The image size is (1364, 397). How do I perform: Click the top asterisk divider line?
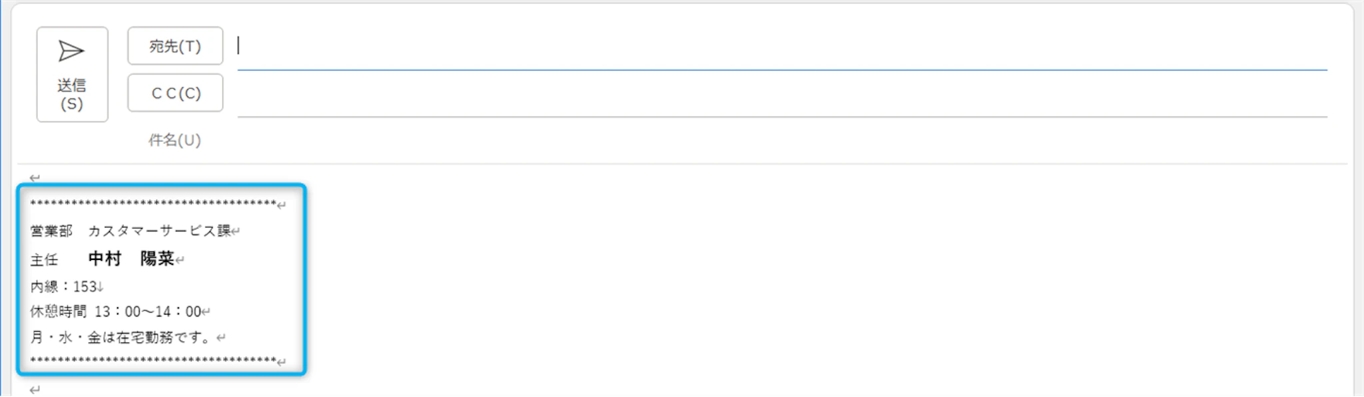coord(153,203)
